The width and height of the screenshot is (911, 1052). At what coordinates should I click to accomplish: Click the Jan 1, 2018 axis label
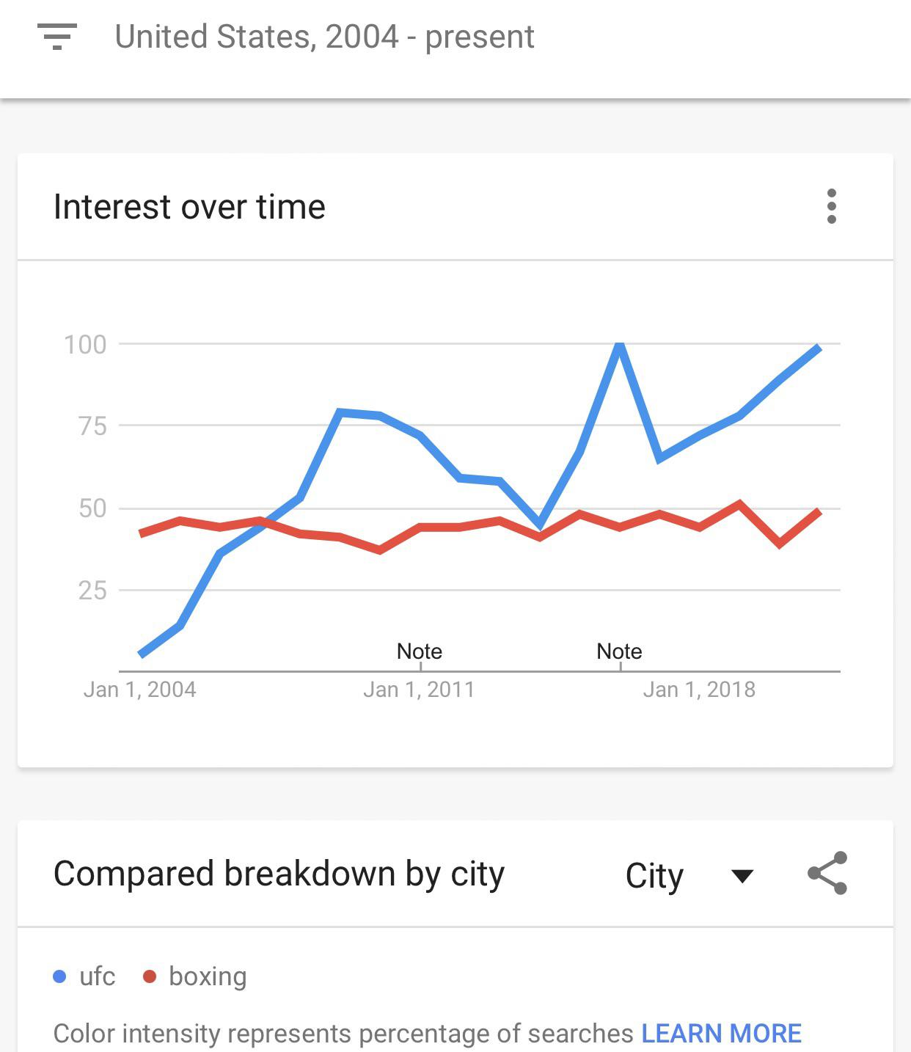699,690
